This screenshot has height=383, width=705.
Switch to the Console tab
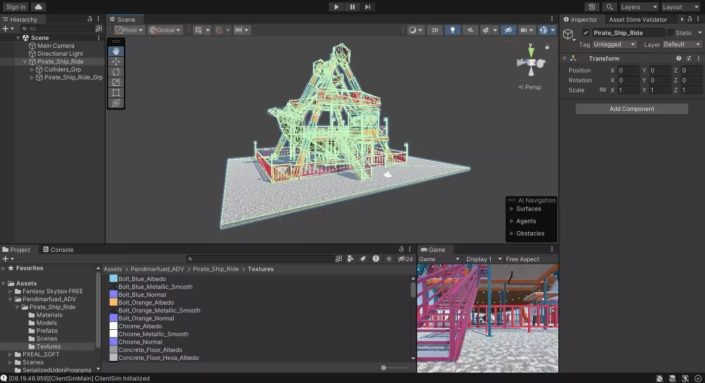pyautogui.click(x=58, y=249)
